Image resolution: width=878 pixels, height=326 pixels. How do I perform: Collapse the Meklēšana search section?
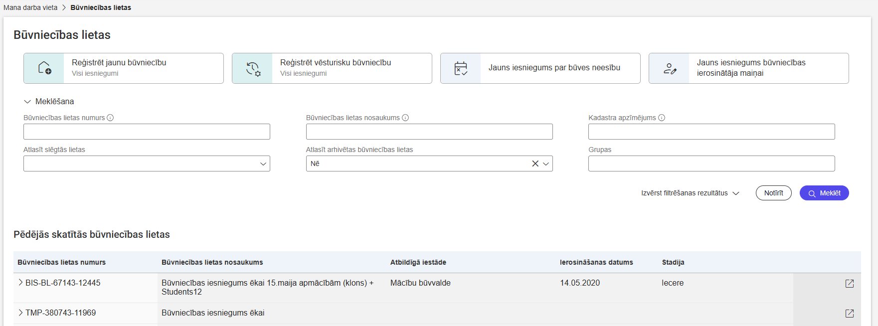27,102
